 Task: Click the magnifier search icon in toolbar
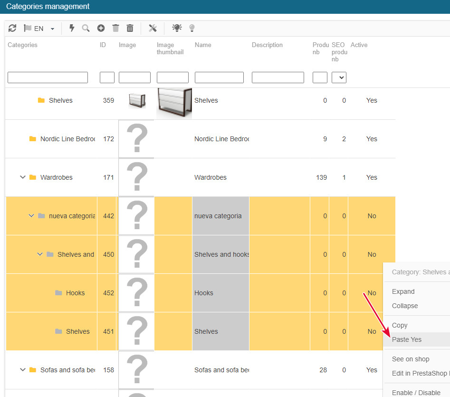coord(86,29)
